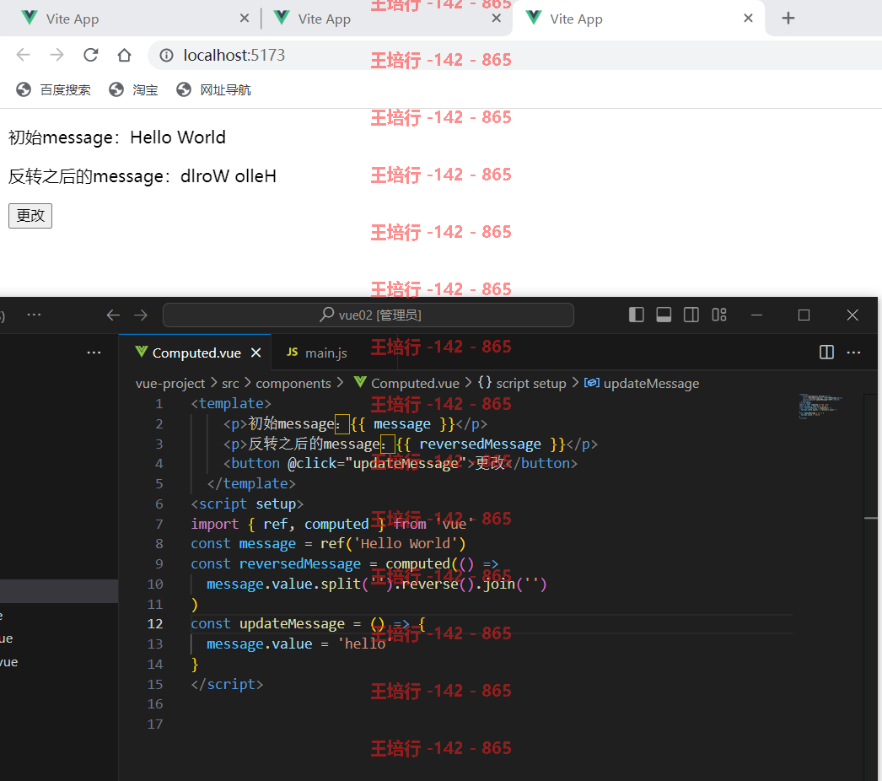Select the Computed.vue editor tab
This screenshot has width=882, height=781.
196,353
